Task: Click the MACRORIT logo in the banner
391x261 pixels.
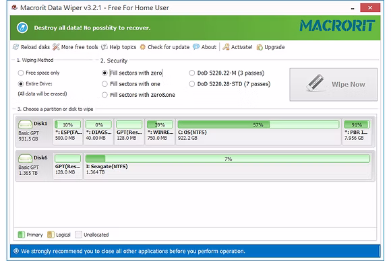Action: (337, 26)
